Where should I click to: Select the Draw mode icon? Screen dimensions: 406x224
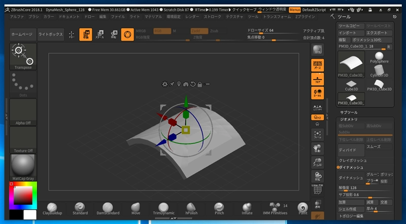(72, 34)
